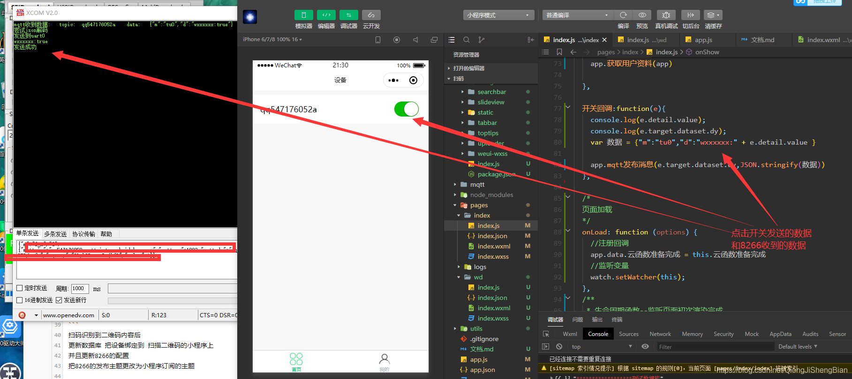The image size is (852, 379).
Task: Switch to 终端 terminal tab
Action: (x=617, y=320)
